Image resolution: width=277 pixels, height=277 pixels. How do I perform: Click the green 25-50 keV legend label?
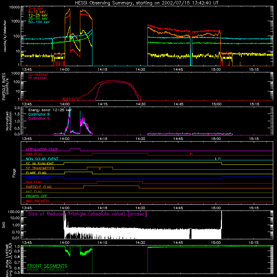38,19
